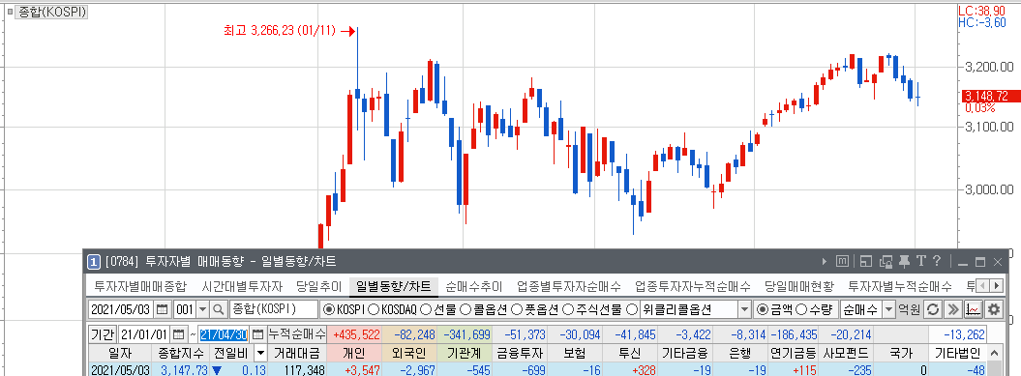Switch to 투자자별매매종합 tab

(140, 286)
